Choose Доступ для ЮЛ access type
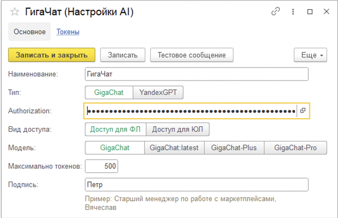The width and height of the screenshot is (338, 218). coord(178,129)
